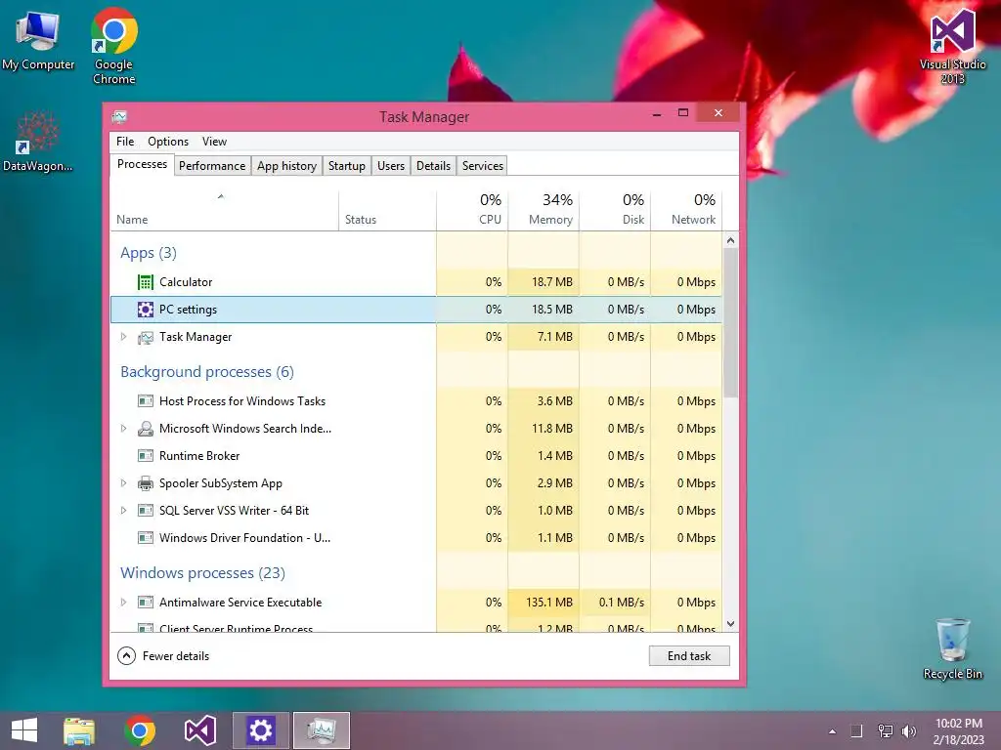Click the Spooler SubSystem App printer icon

click(x=146, y=483)
